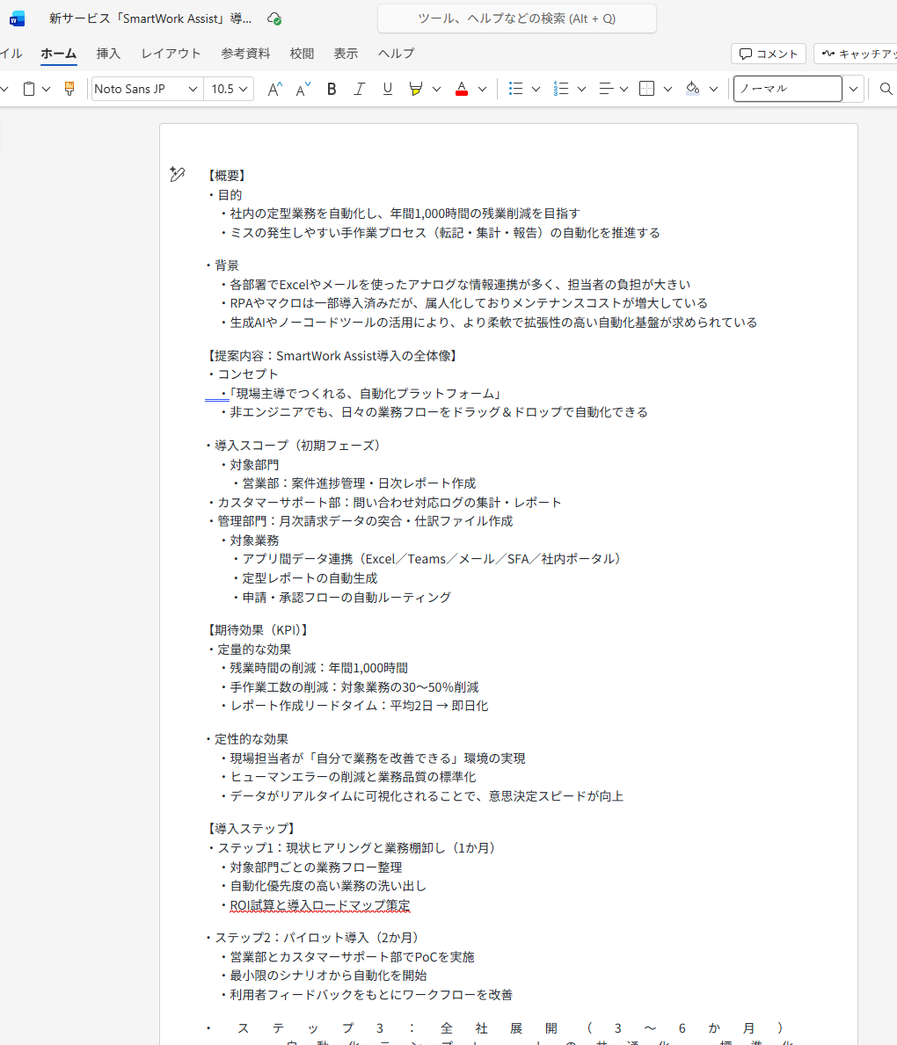This screenshot has height=1045, width=897.
Task: Expand the ノーマル styles dropdown arrow
Action: [853, 89]
